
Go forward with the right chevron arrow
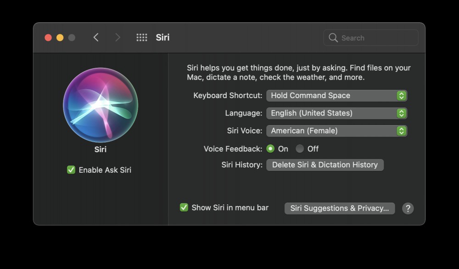click(x=118, y=38)
